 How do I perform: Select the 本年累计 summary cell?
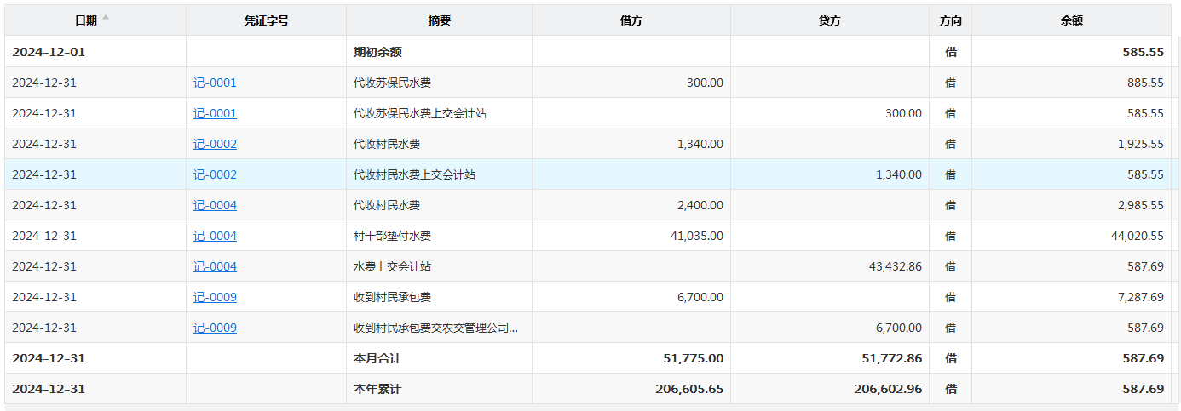pos(377,389)
